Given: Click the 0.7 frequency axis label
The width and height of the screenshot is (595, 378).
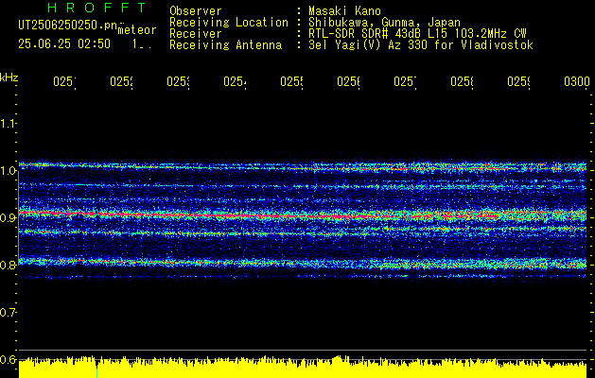Looking at the screenshot, I should pos(8,312).
